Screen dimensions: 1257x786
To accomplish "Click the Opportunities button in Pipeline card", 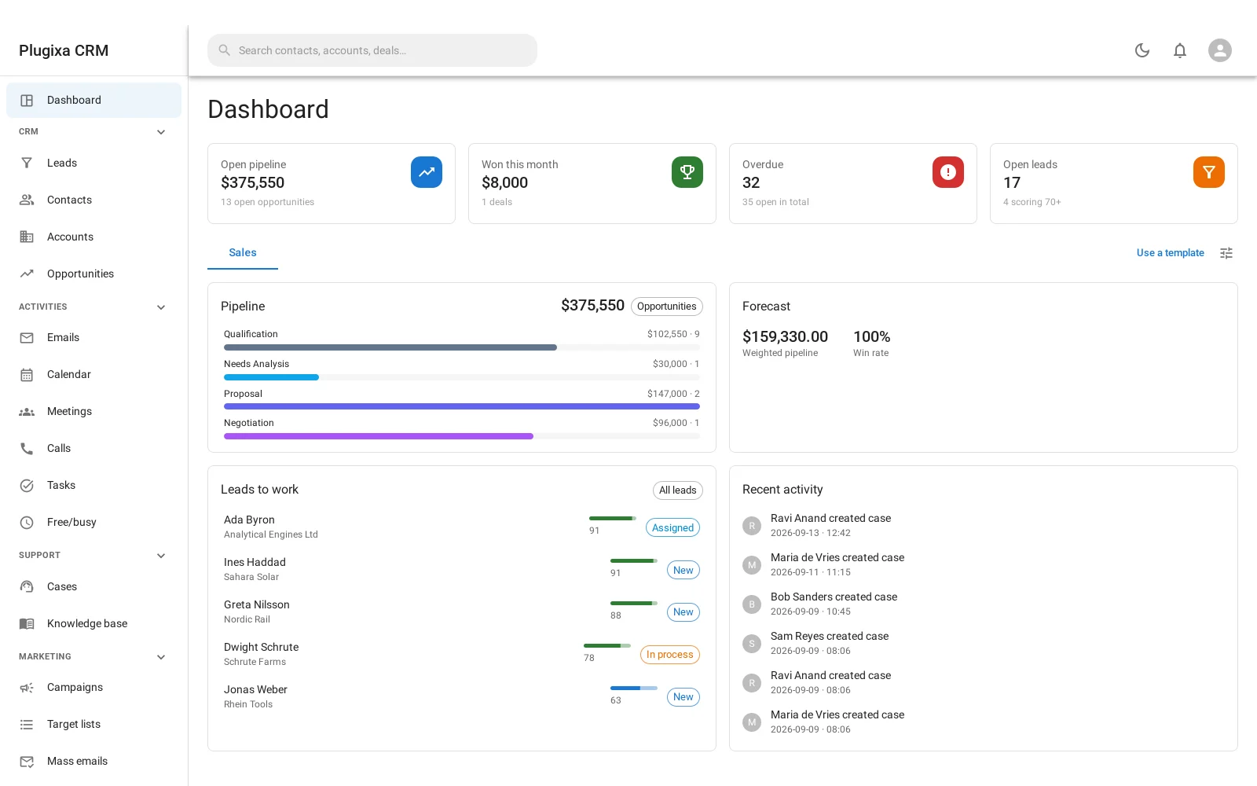I will pyautogui.click(x=667, y=307).
